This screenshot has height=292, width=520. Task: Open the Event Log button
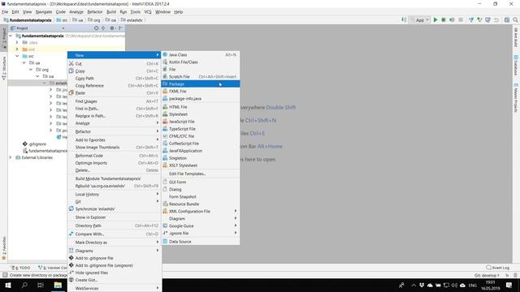pos(498,268)
